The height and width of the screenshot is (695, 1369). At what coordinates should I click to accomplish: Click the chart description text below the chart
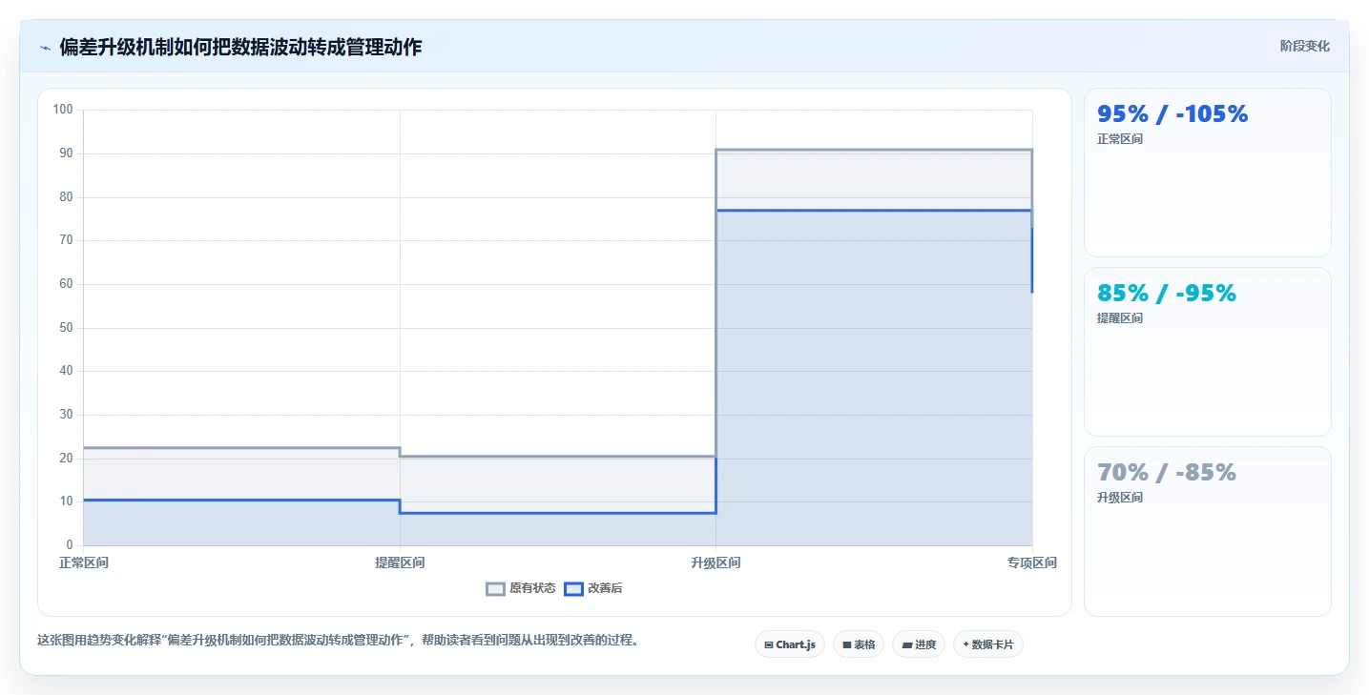tap(338, 641)
